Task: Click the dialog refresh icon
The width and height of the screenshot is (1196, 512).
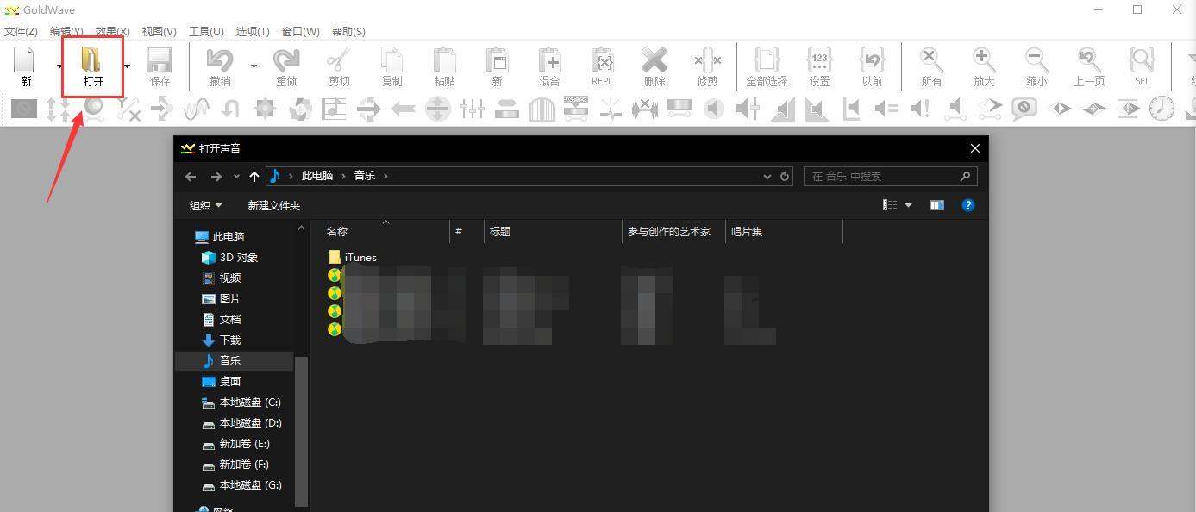Action: [785, 176]
